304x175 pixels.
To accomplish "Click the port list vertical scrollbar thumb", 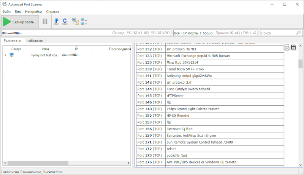I will 300,64.
